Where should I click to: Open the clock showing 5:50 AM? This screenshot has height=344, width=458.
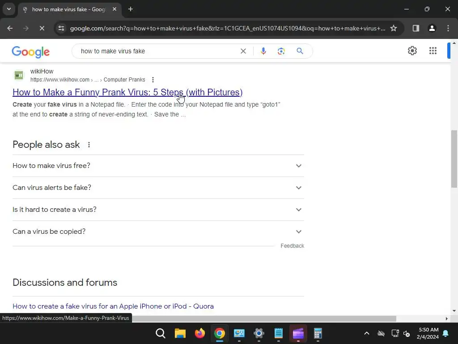pyautogui.click(x=428, y=333)
